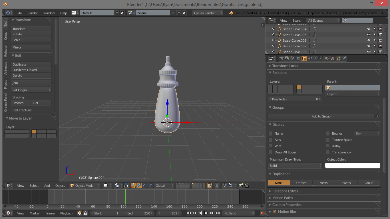The height and width of the screenshot is (219, 390).
Task: Open the Particles properties tab (sparkle icon)
Action: tap(338, 58)
